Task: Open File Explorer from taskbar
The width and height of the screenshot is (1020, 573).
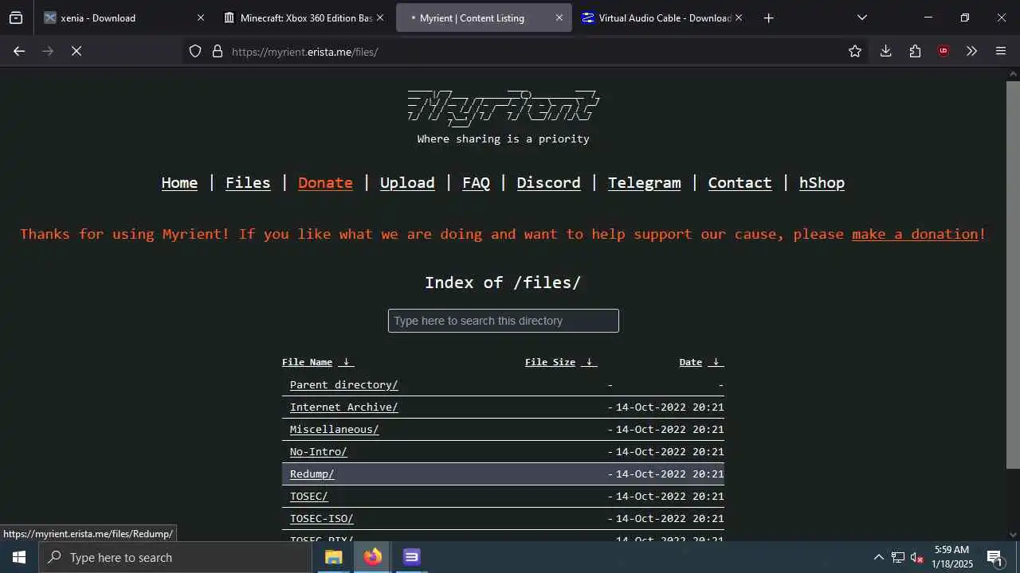Action: click(x=334, y=557)
